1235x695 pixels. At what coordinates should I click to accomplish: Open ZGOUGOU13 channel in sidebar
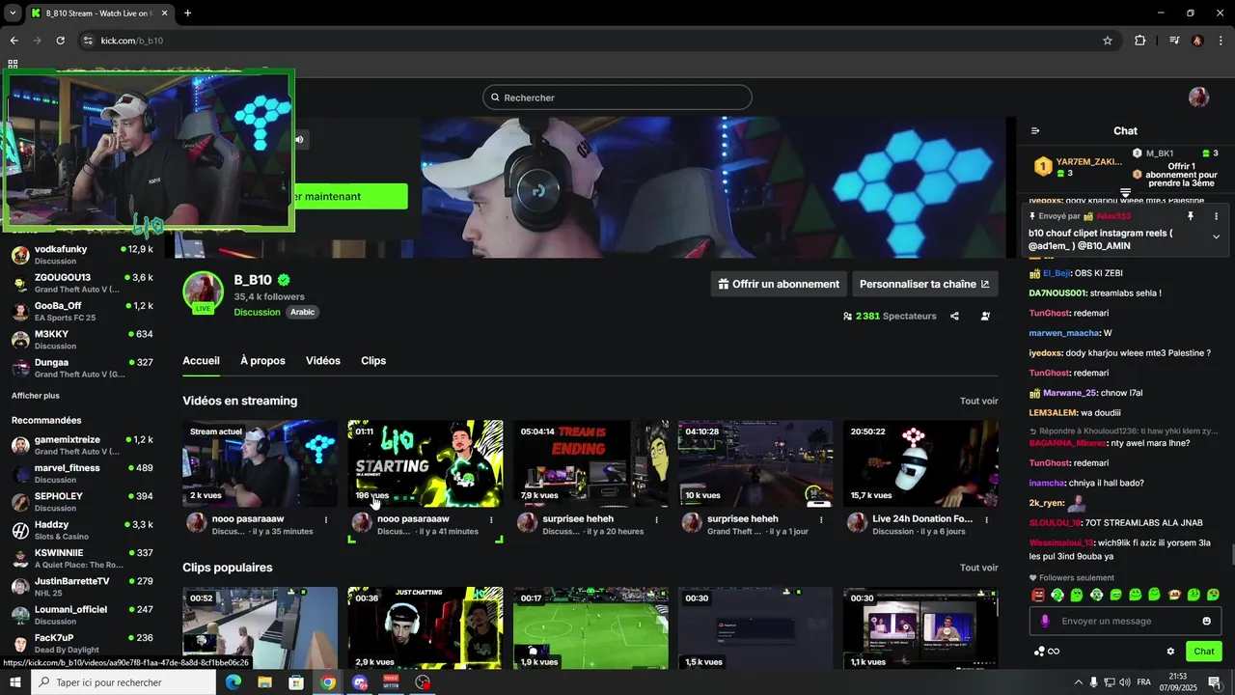[x=82, y=283]
